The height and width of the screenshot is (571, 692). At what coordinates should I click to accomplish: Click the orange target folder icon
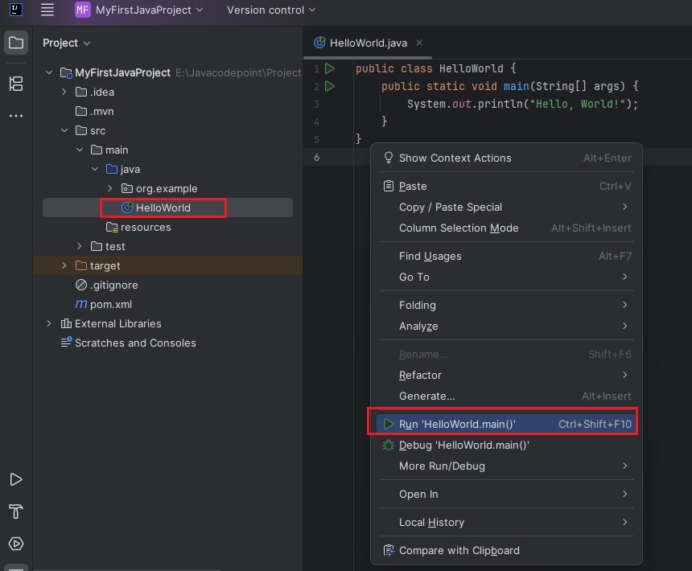[81, 265]
